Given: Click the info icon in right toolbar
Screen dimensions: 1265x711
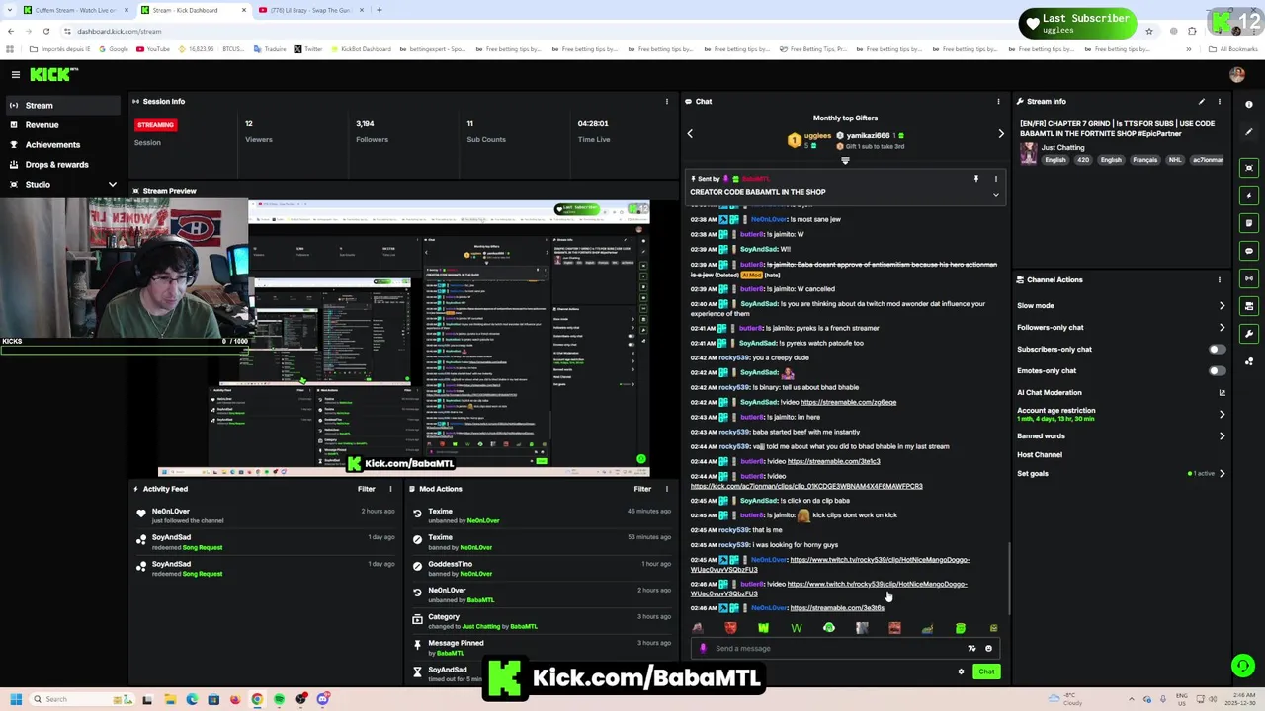Looking at the screenshot, I should tap(1249, 105).
